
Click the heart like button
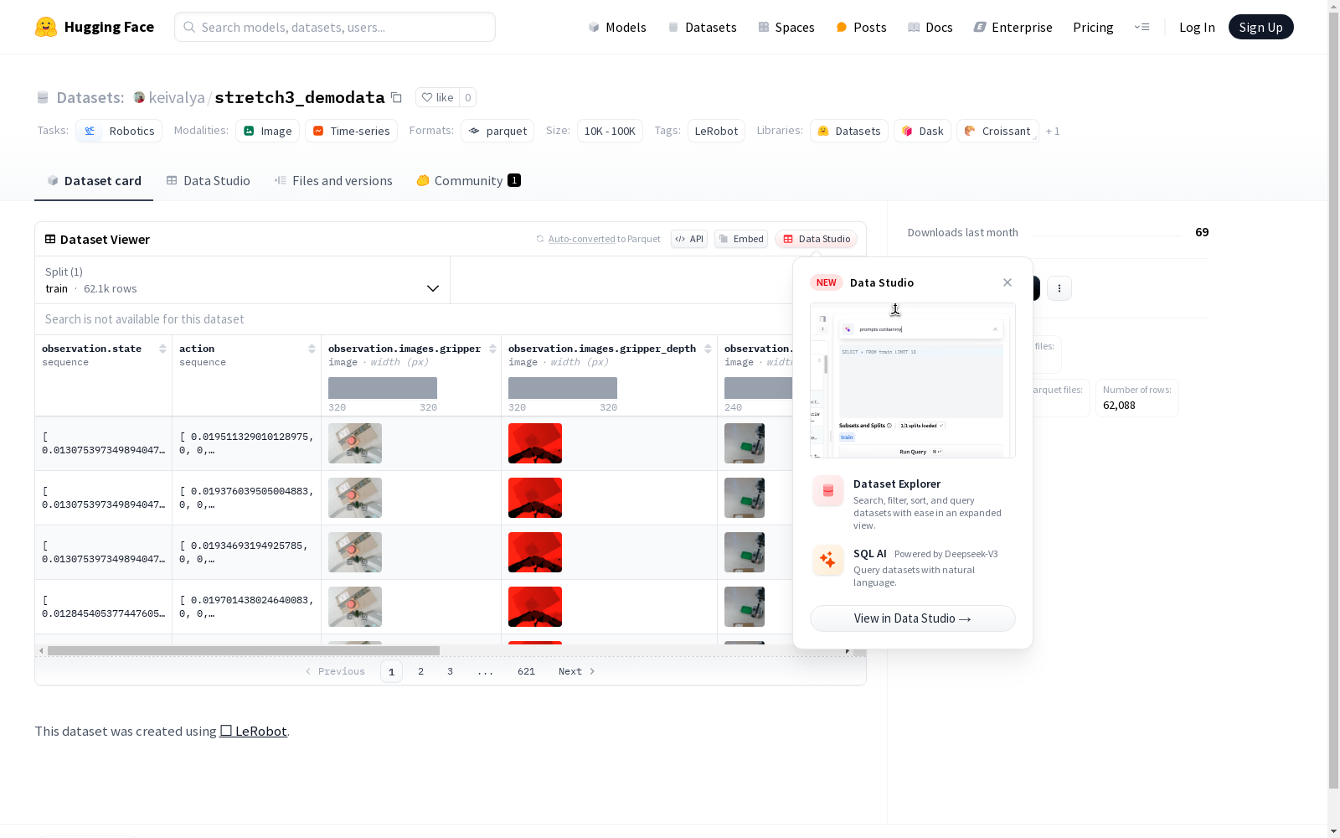pyautogui.click(x=437, y=97)
